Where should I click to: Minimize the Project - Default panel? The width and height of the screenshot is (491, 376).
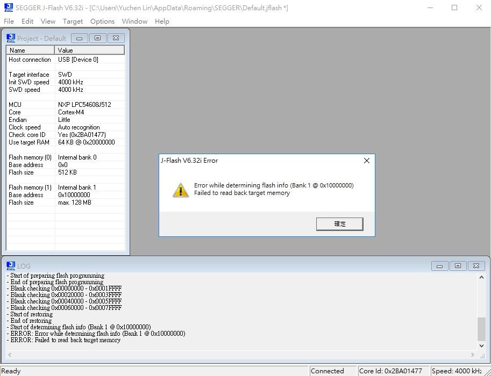[79, 38]
